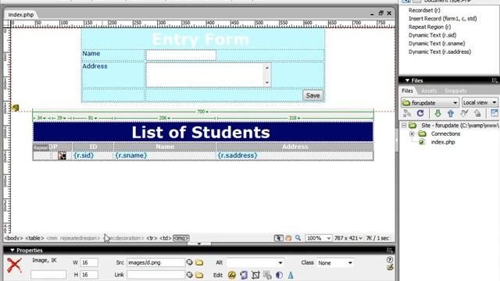Select the delete image in DP column
Screen dimensions: 500x281
pyautogui.click(x=62, y=156)
